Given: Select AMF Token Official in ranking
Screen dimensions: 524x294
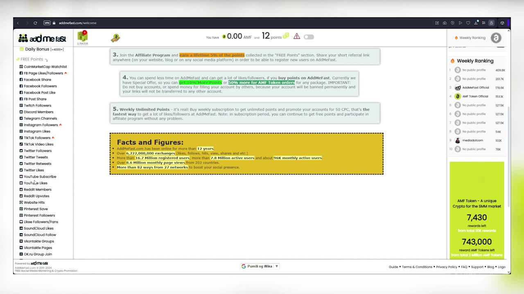Looking at the screenshot, I should tap(475, 96).
